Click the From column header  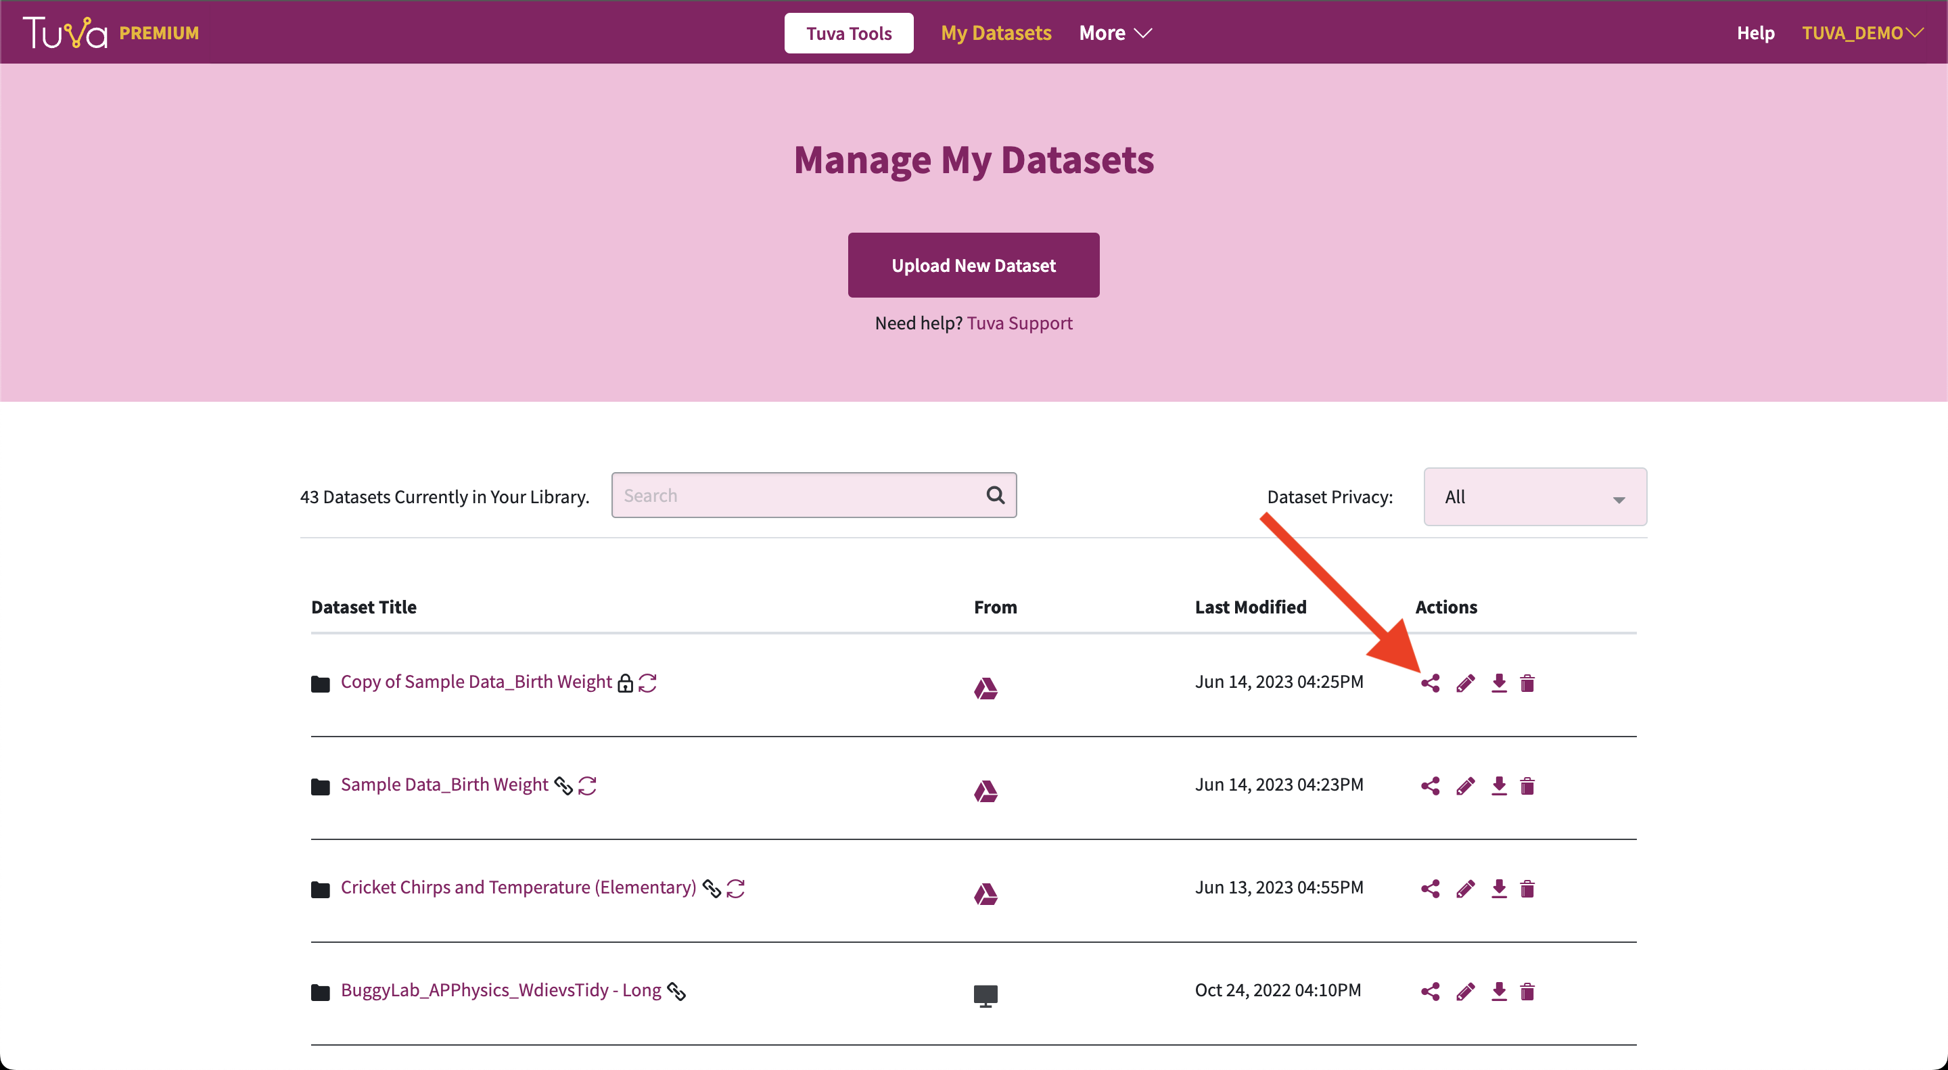pos(995,607)
